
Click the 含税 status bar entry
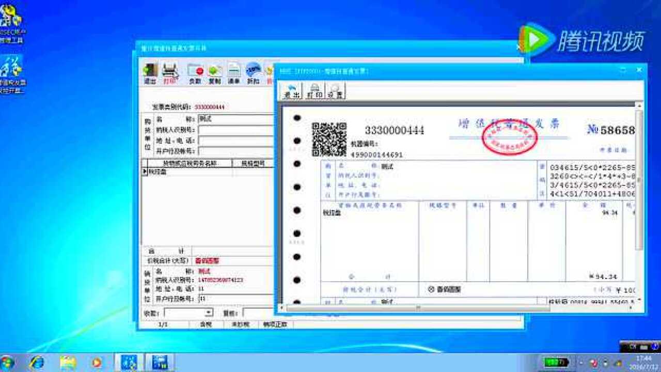pos(206,324)
